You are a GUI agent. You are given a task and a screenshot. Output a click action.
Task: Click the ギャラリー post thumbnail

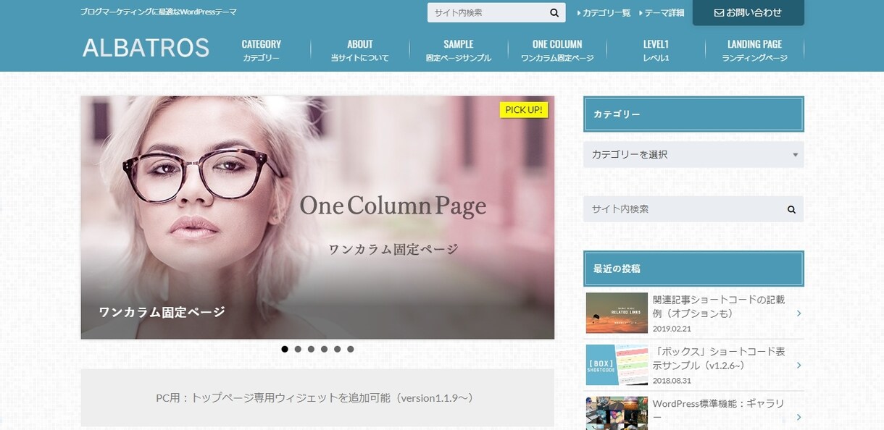click(x=617, y=413)
